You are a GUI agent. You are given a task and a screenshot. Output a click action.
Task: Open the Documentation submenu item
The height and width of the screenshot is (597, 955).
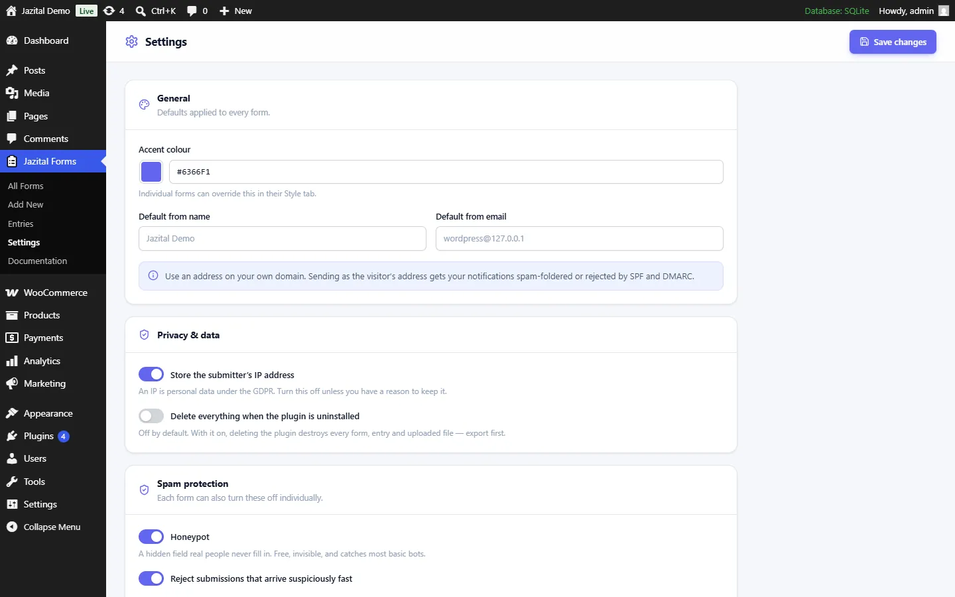pyautogui.click(x=37, y=261)
